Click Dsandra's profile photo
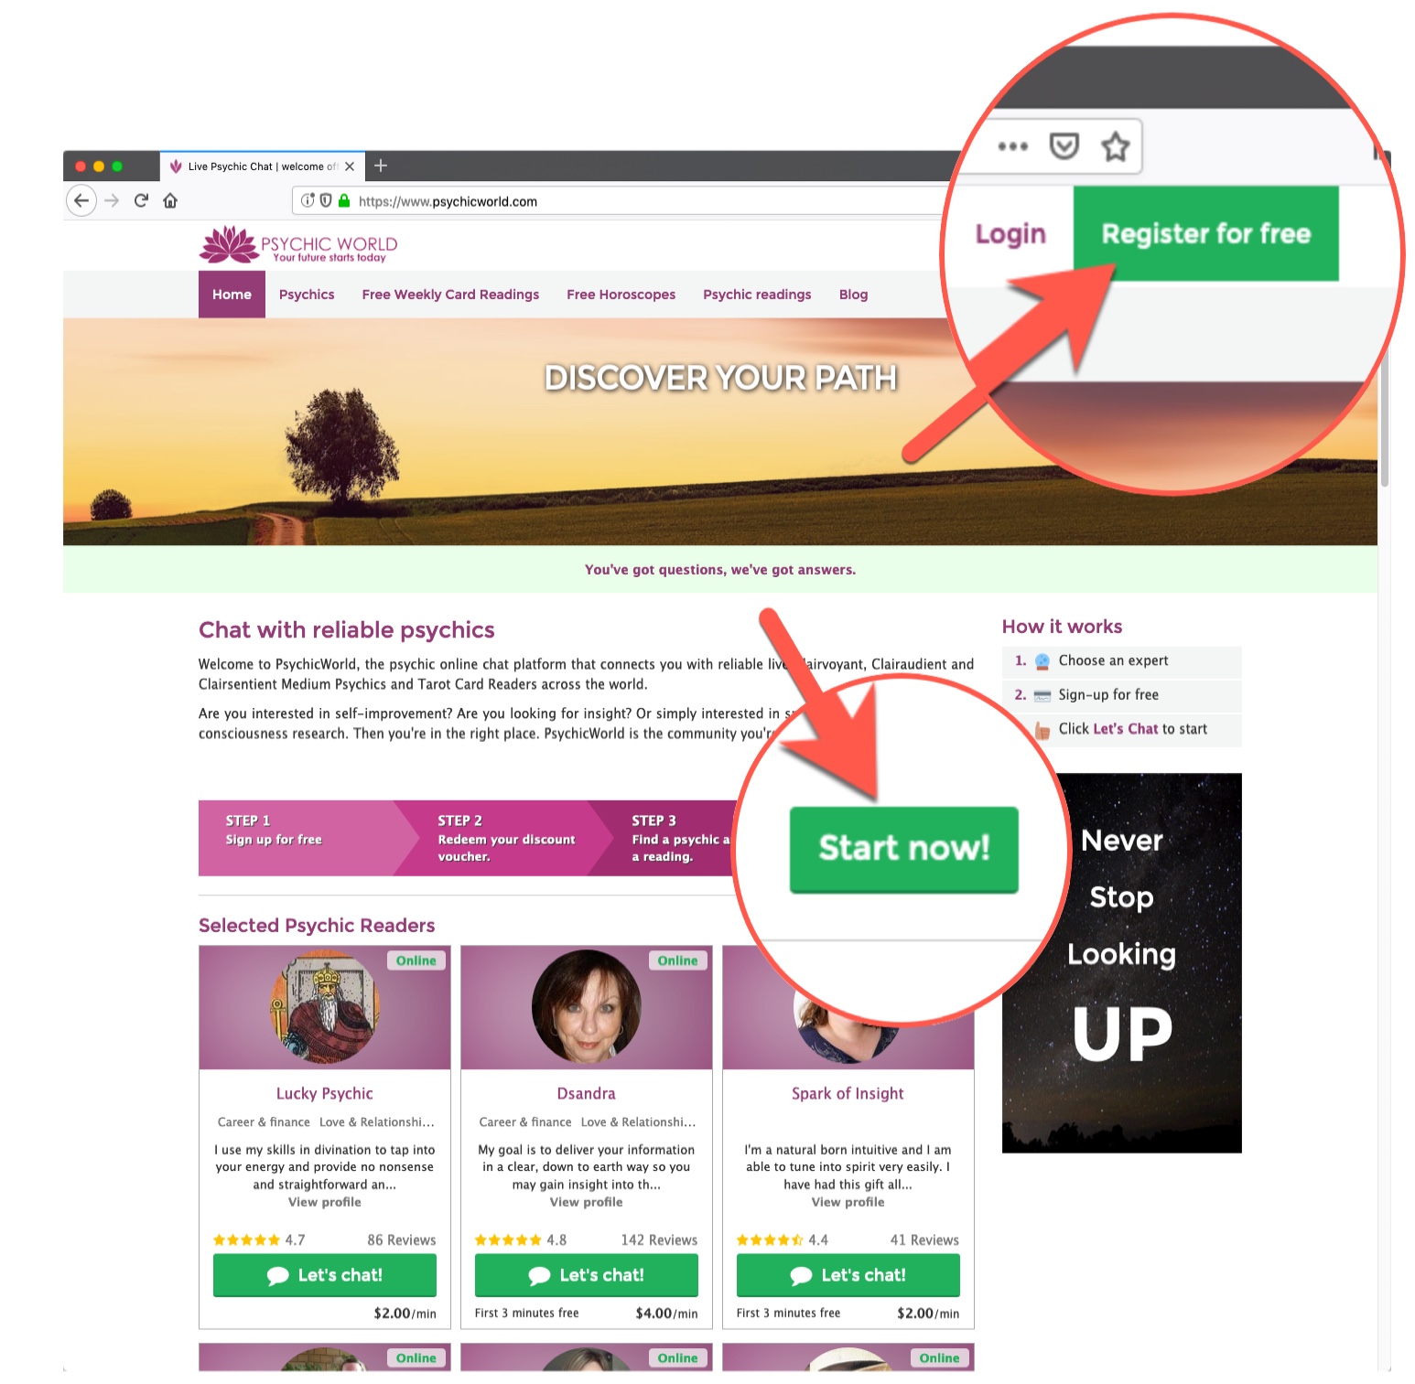Screen dimensions: 1415x1384 click(586, 1006)
